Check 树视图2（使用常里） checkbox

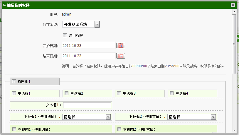[x=119, y=129]
